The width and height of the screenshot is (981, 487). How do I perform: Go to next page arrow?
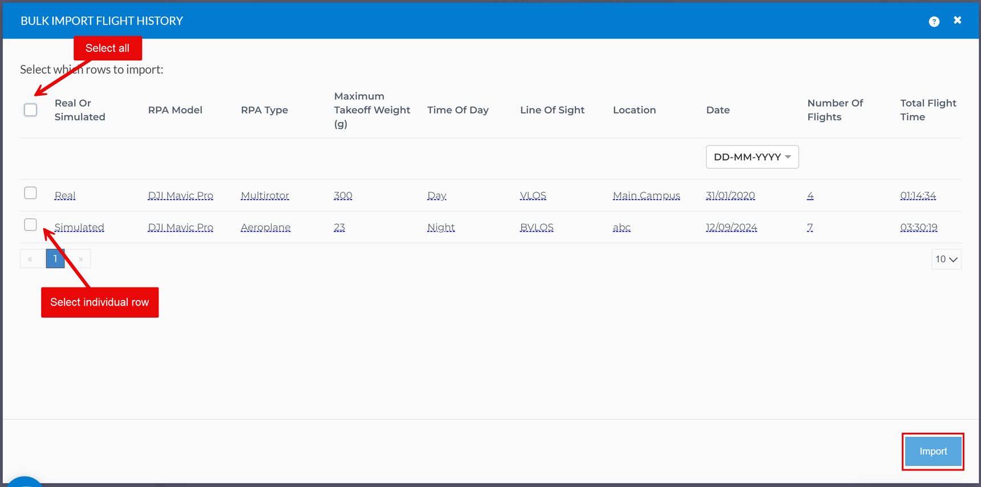point(80,259)
